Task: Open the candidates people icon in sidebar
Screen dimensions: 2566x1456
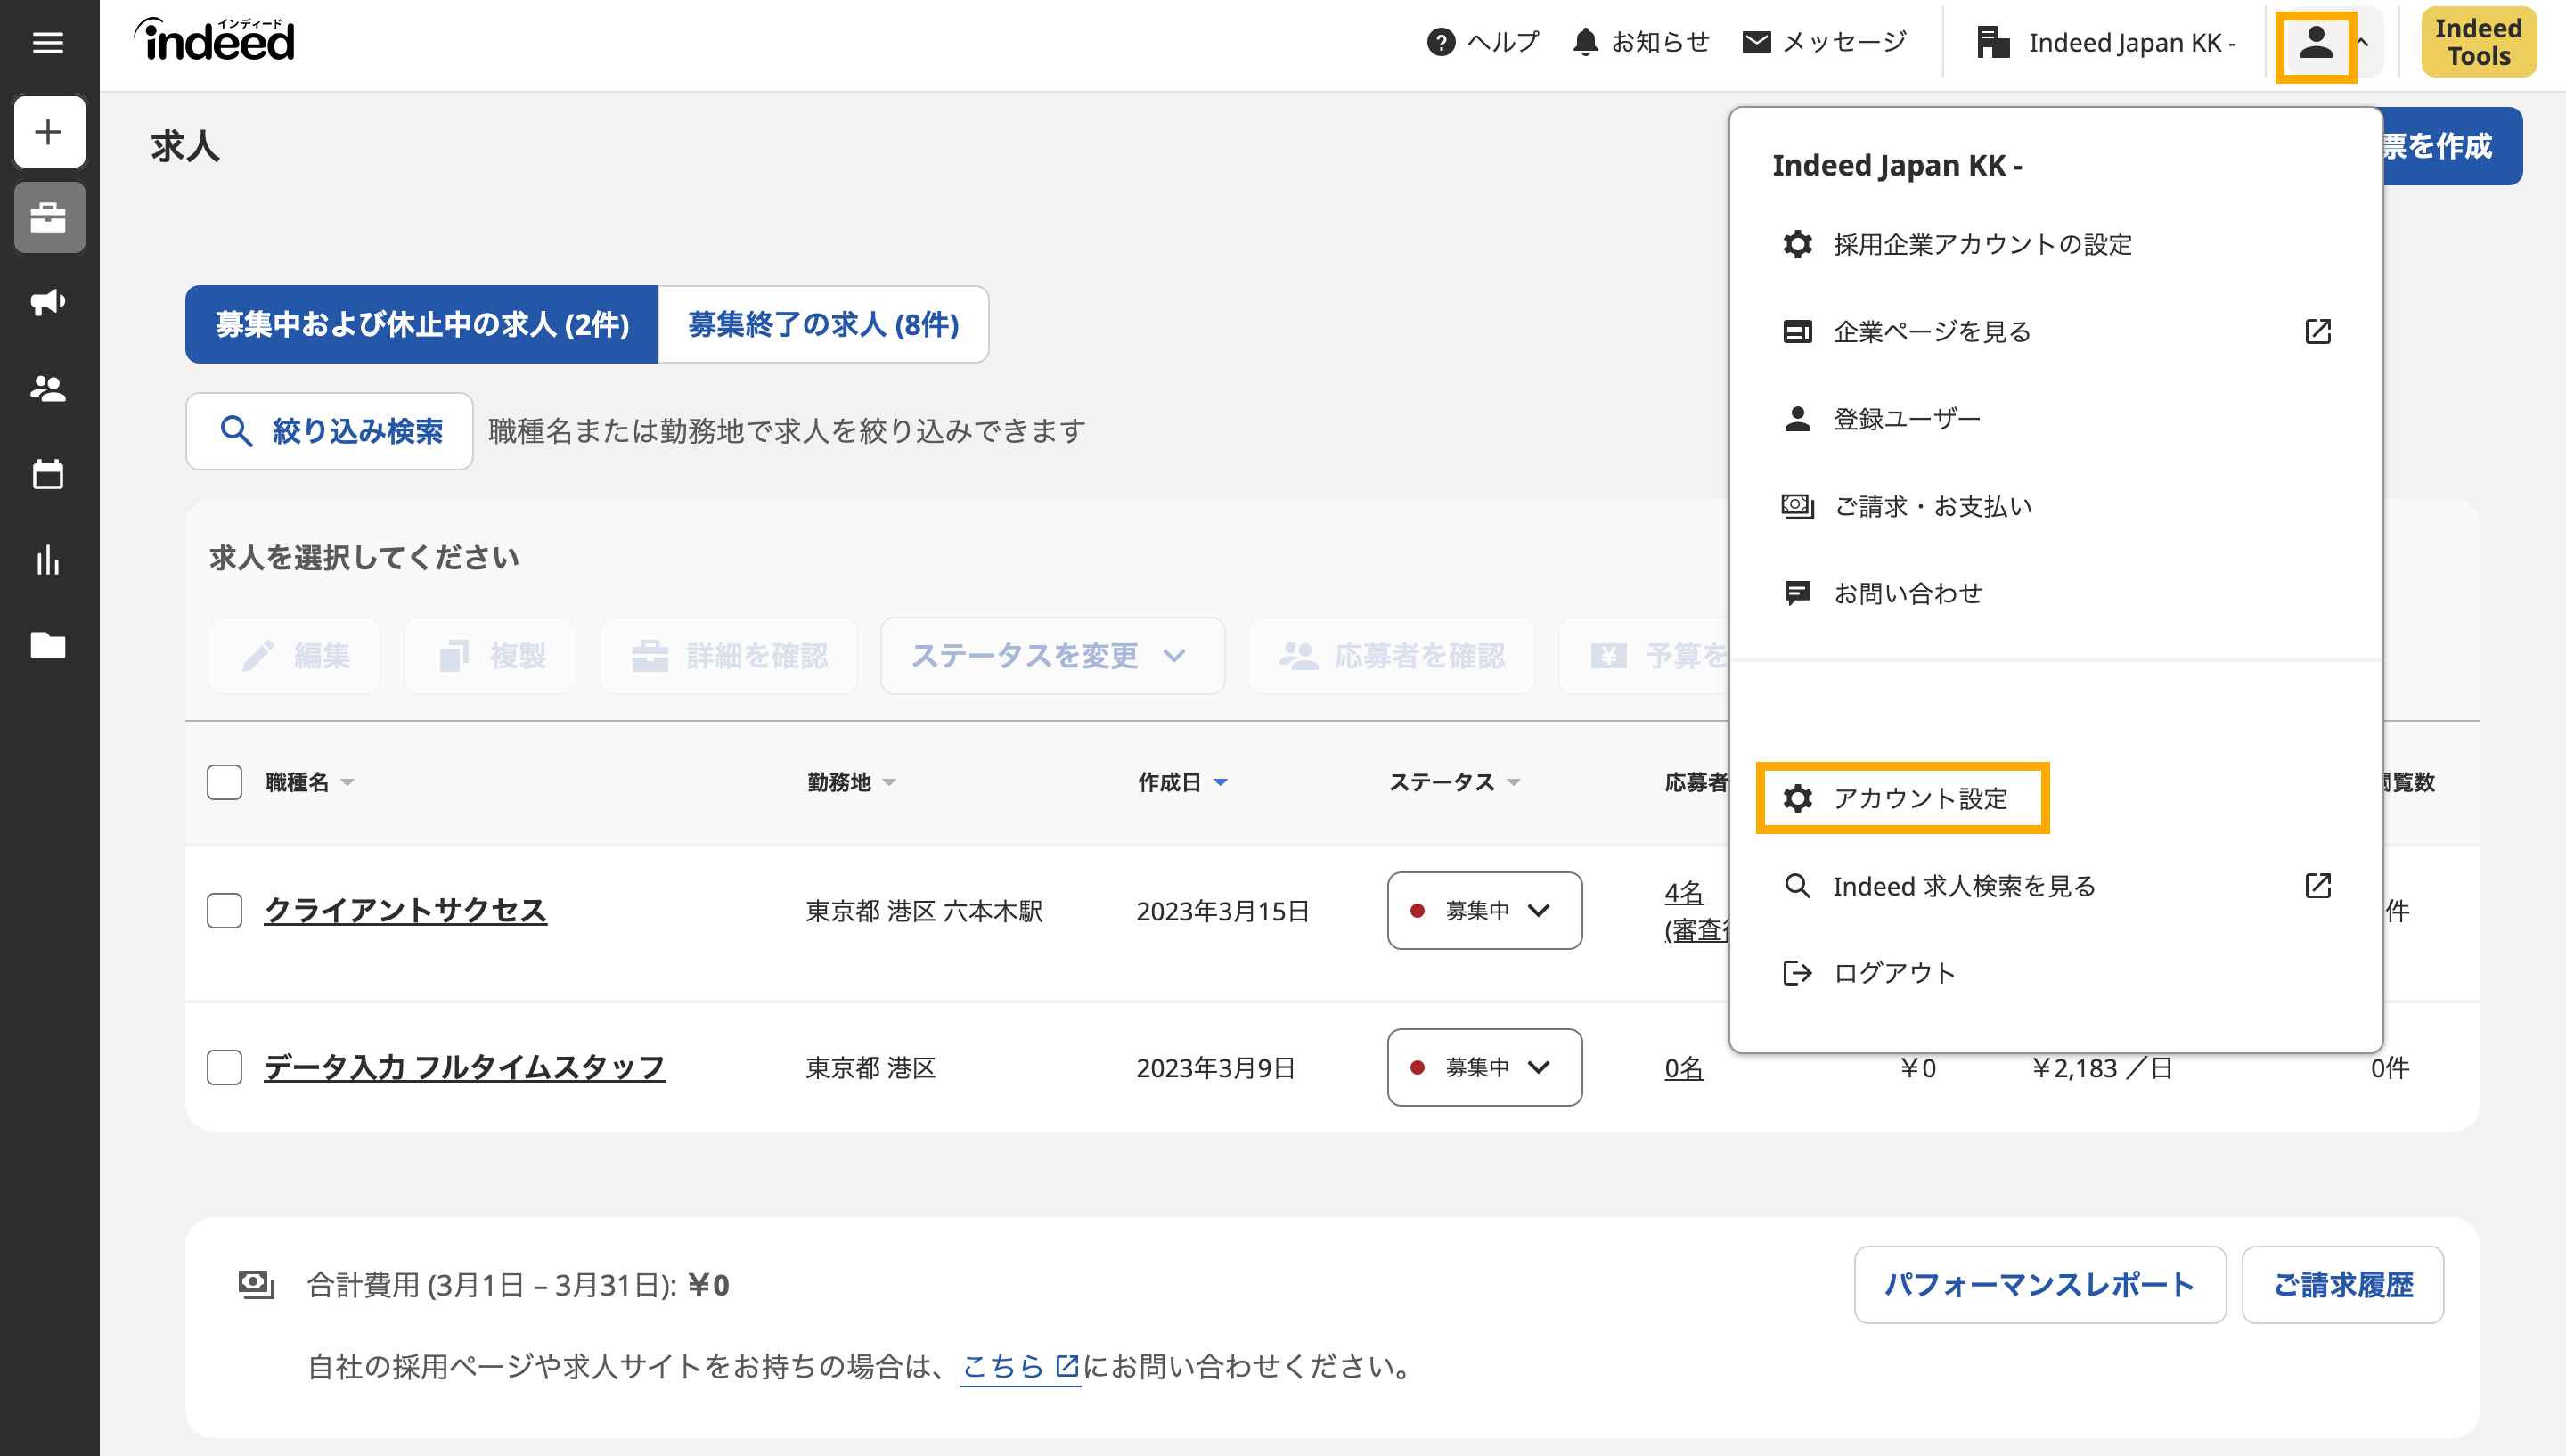Action: click(x=49, y=388)
